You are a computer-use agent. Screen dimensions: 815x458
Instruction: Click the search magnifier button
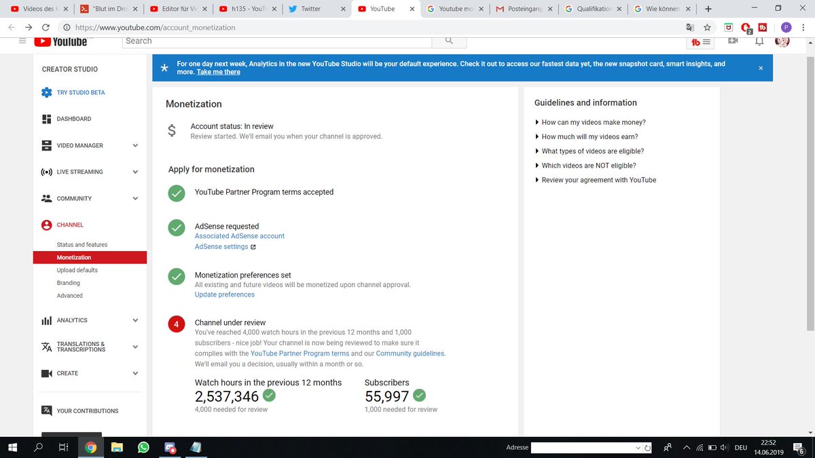click(x=449, y=41)
